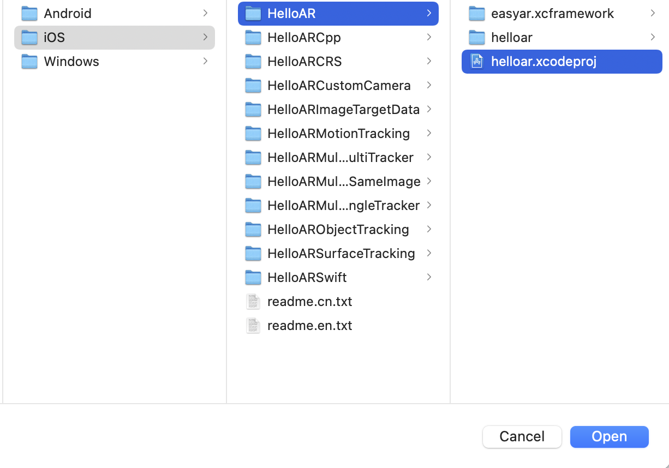The width and height of the screenshot is (669, 468).
Task: Select the HelloARSurfaceTracking folder row
Action: pyautogui.click(x=341, y=254)
